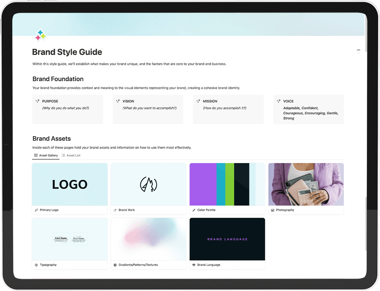Click the sparkle icon beside VOICE
The image size is (380, 291).
(x=279, y=101)
